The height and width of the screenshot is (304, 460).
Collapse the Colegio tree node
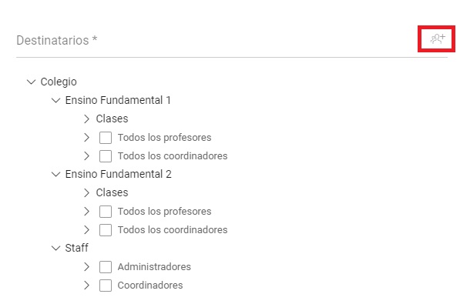click(x=31, y=82)
